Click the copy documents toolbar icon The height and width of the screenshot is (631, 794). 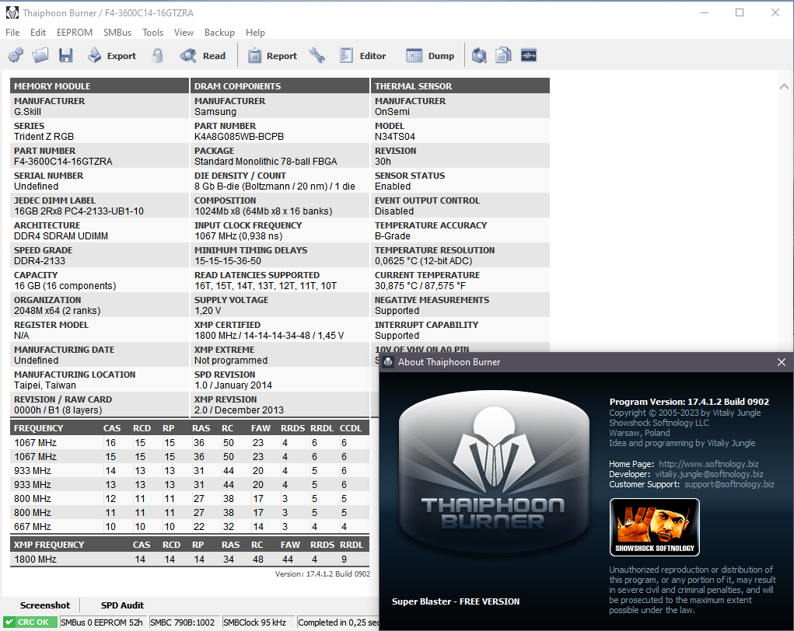503,55
